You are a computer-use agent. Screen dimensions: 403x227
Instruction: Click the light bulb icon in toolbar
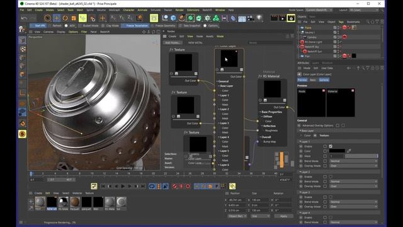tap(259, 18)
